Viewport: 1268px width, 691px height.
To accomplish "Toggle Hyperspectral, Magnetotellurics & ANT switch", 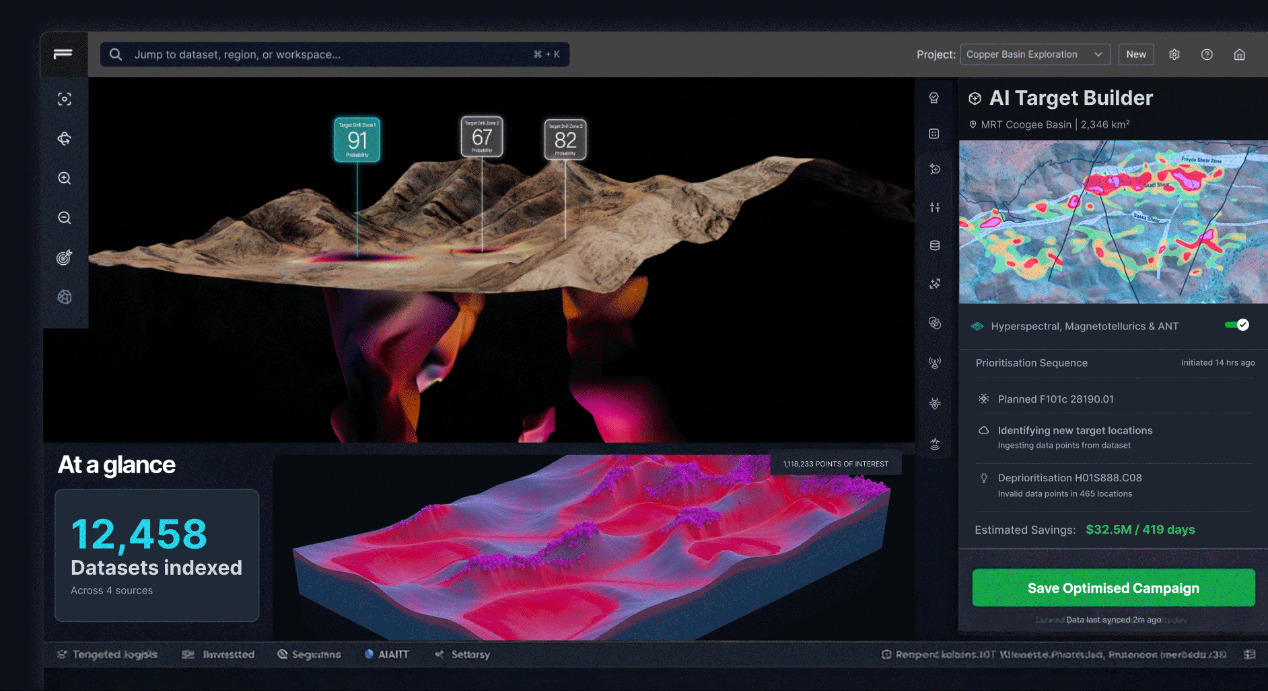I will coord(1237,325).
